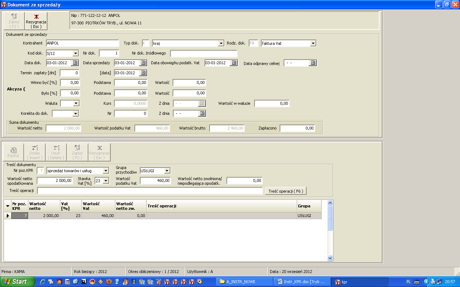Open calendar of Z dnia beside Korekta Nr
This screenshot has height=287, width=460.
coord(202,113)
